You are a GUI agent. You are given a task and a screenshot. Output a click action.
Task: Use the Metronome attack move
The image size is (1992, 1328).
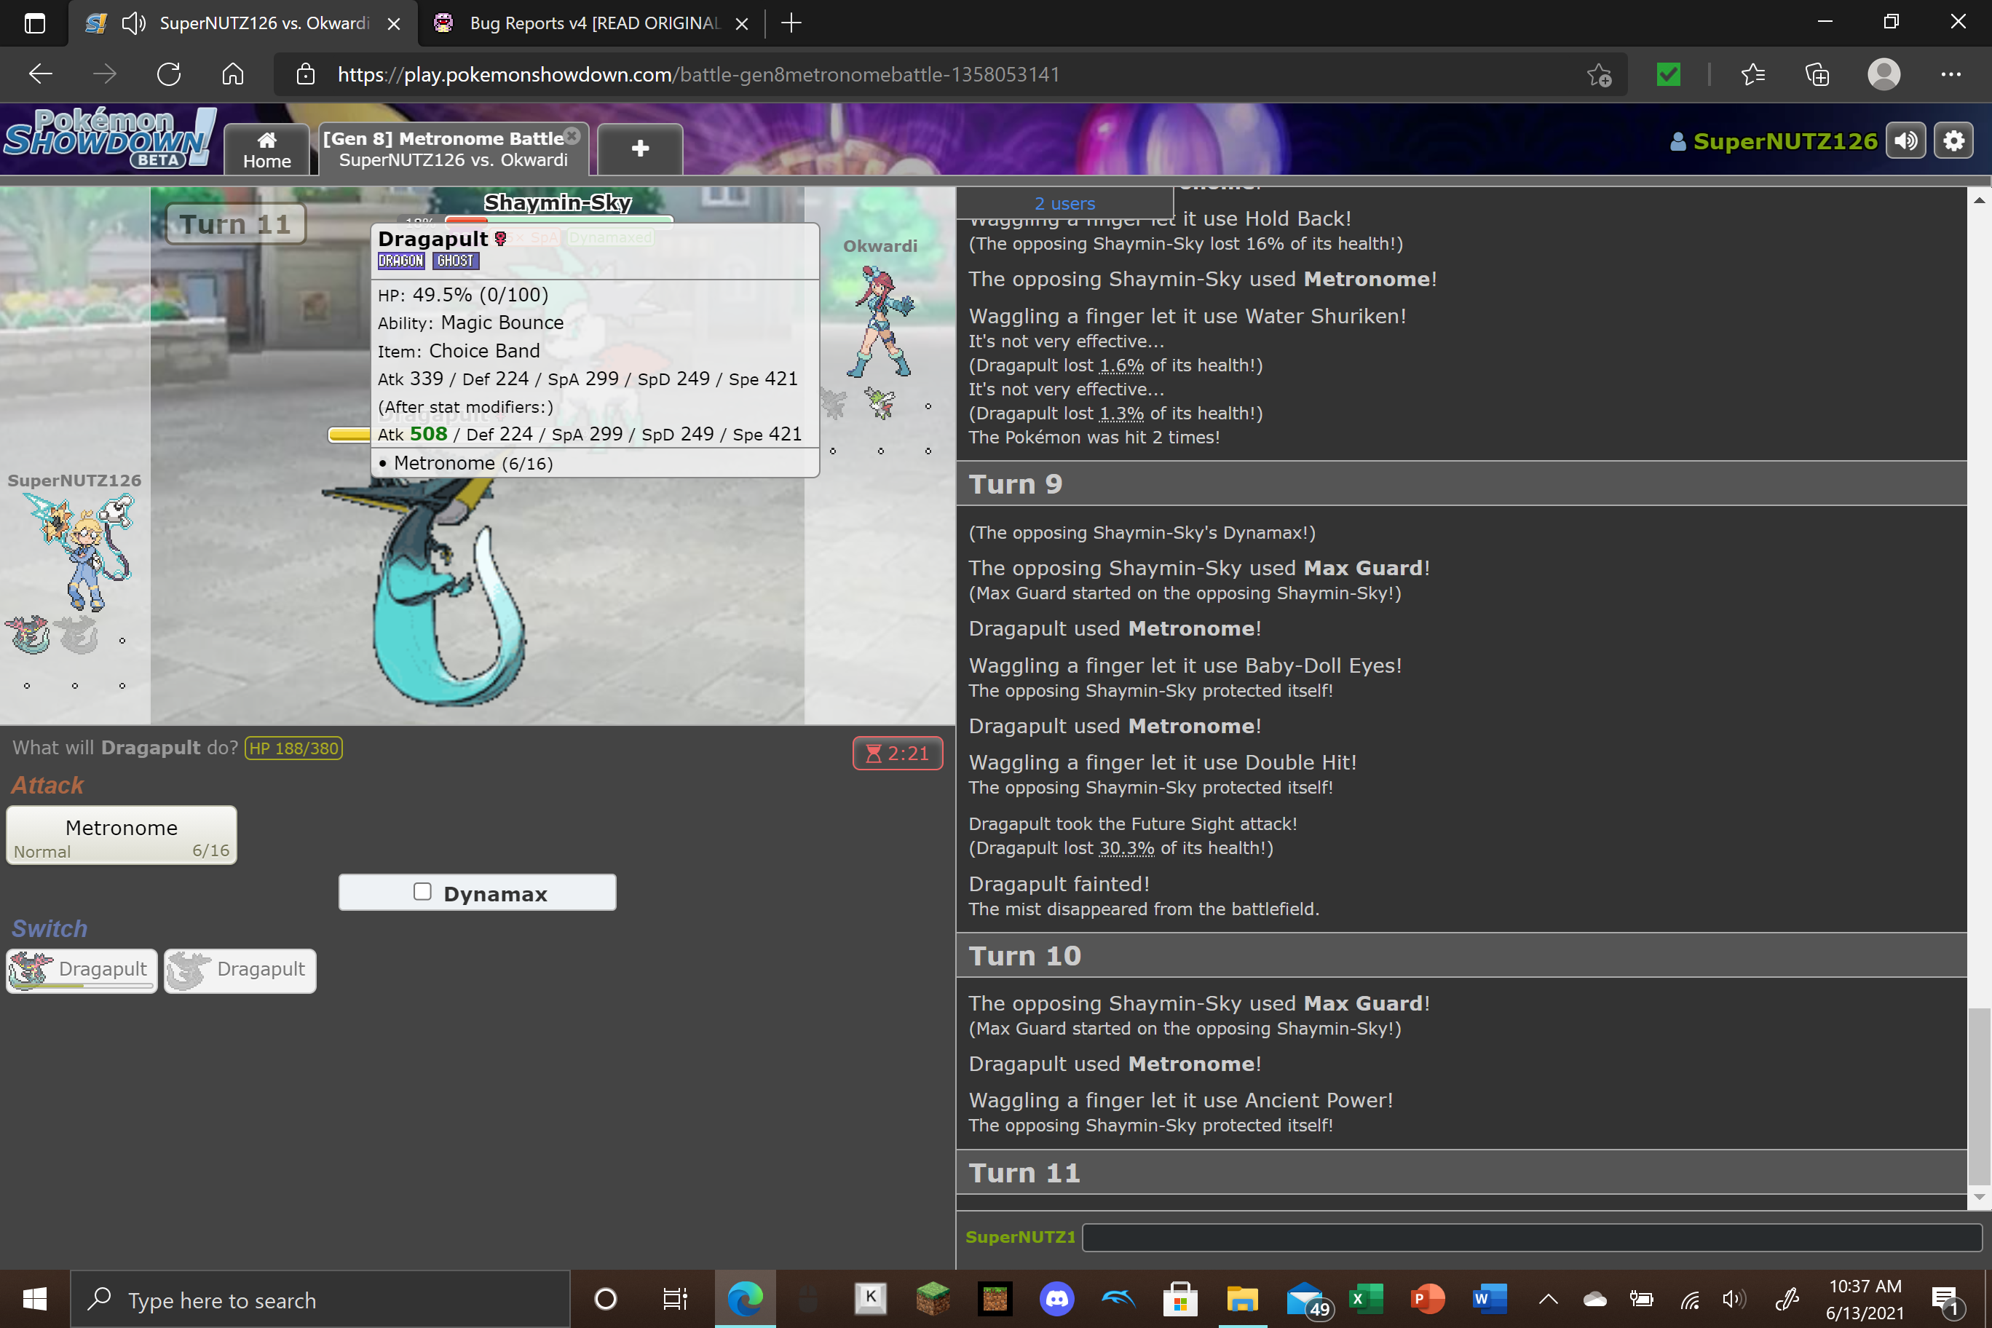pos(121,835)
